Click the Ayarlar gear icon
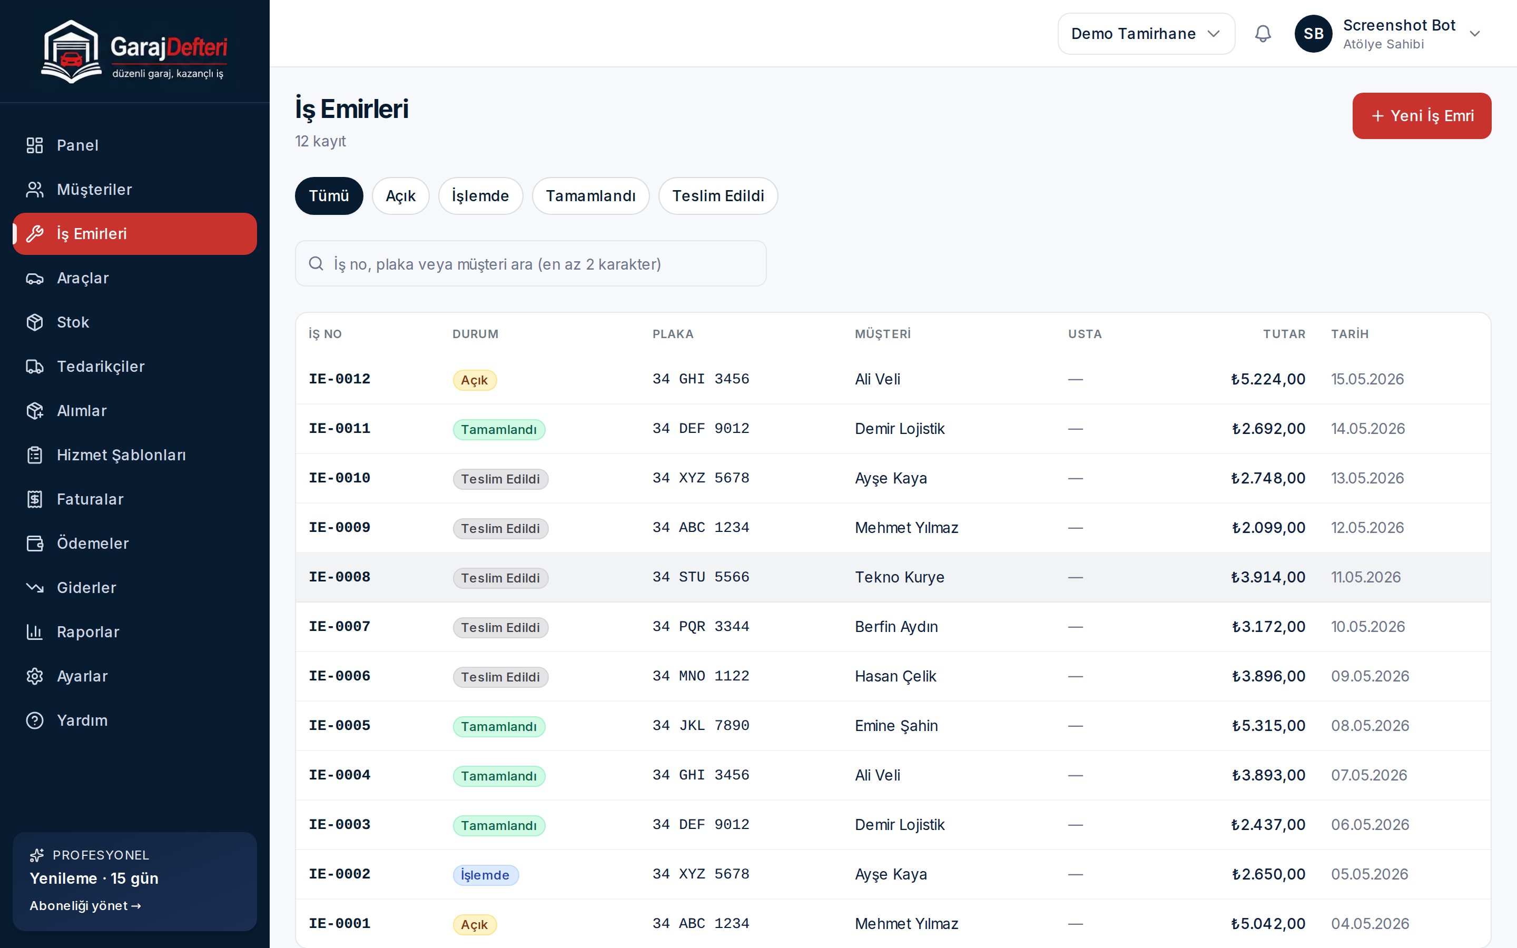 point(34,676)
